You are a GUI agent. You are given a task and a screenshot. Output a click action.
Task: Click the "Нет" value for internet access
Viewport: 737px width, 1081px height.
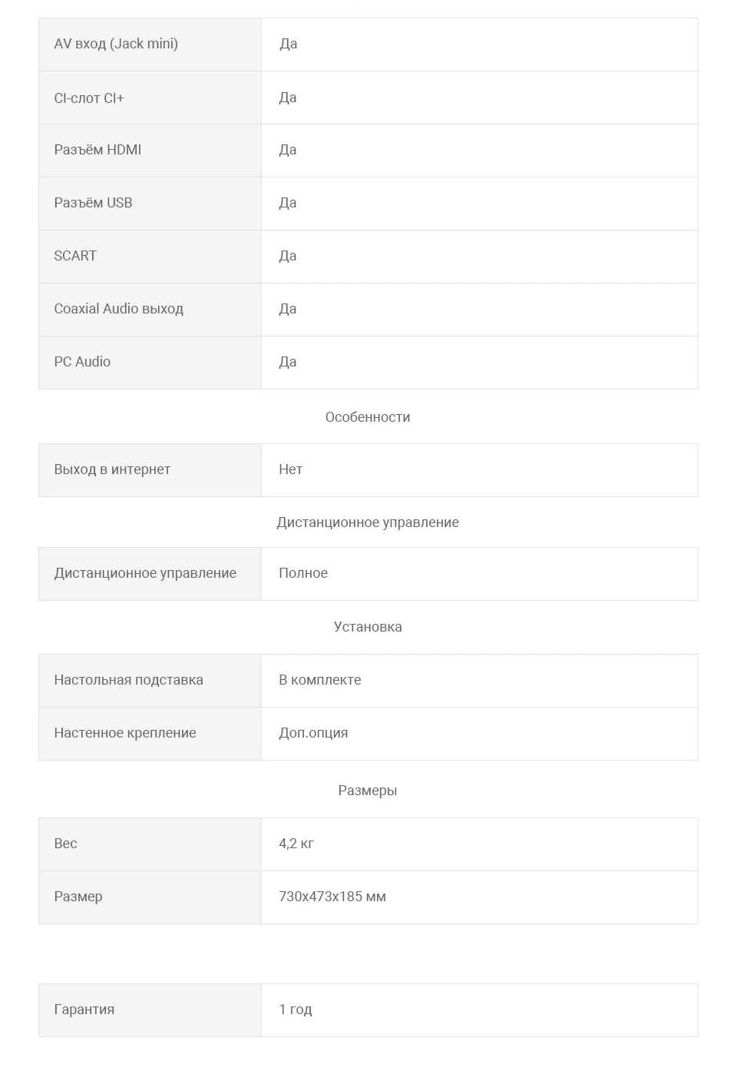pyautogui.click(x=291, y=469)
